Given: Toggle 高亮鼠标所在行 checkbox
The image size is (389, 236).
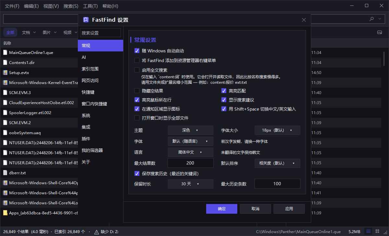Looking at the screenshot, I should 137,100.
